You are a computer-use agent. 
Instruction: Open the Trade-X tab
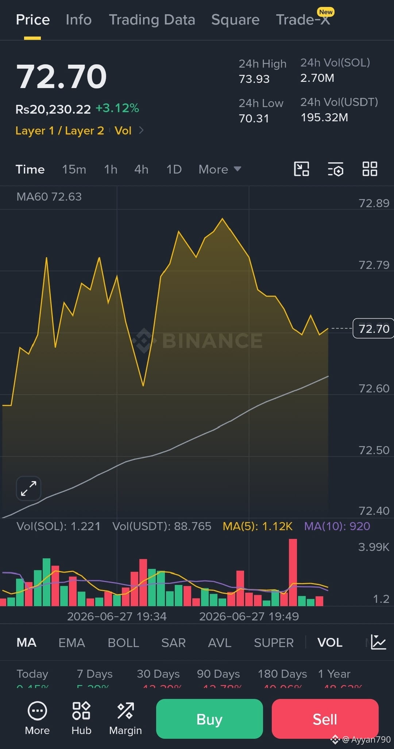click(303, 20)
